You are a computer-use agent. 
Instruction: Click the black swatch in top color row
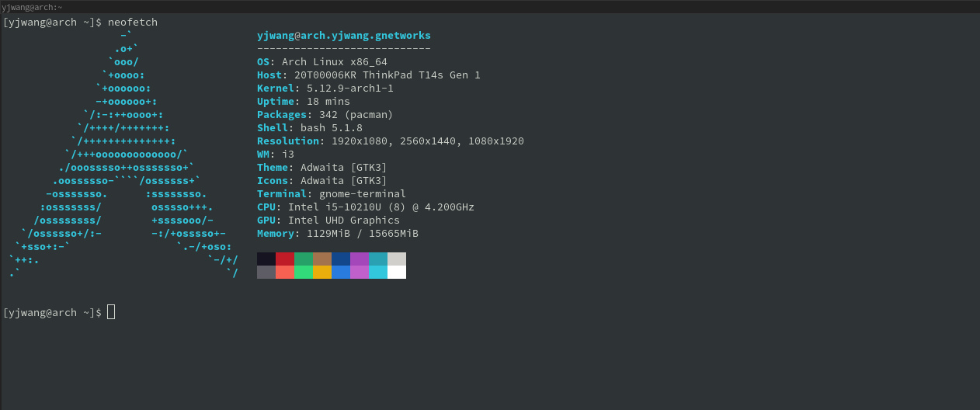coord(266,259)
